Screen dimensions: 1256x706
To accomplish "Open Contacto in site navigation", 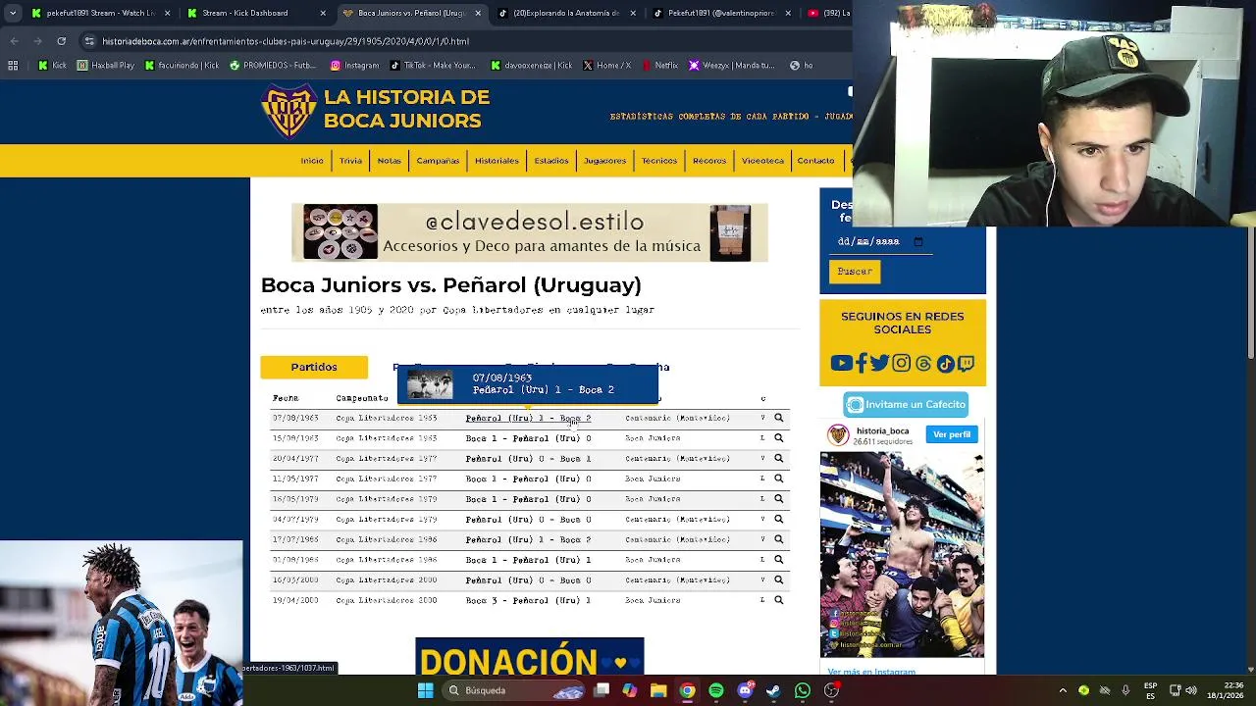I will [815, 161].
